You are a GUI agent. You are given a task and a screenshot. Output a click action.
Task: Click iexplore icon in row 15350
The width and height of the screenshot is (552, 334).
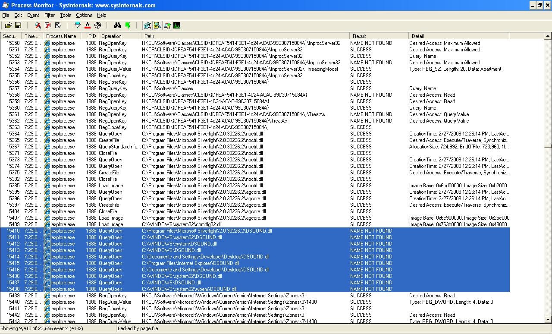(x=47, y=43)
